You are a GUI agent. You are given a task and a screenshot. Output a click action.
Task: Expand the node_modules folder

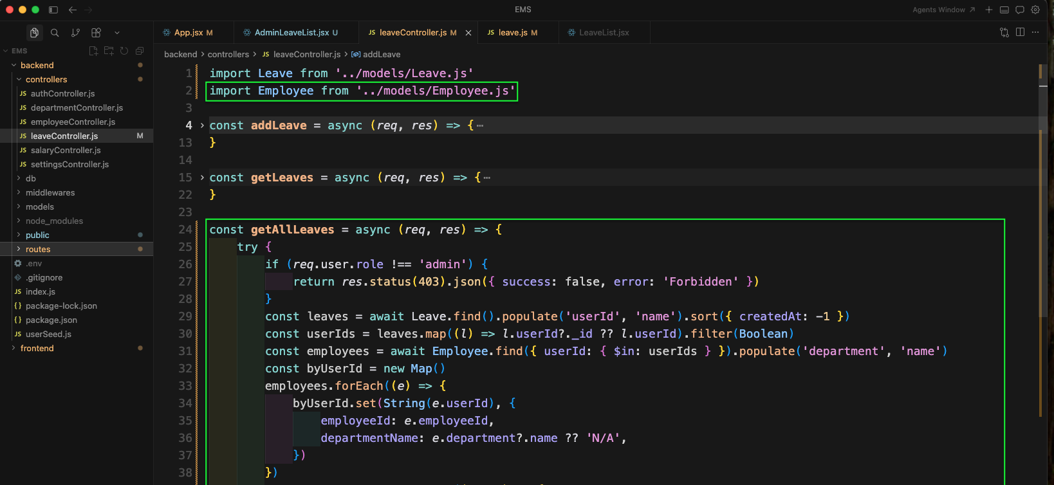click(19, 221)
